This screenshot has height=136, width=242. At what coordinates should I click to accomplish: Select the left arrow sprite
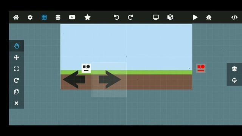pyautogui.click(x=74, y=79)
